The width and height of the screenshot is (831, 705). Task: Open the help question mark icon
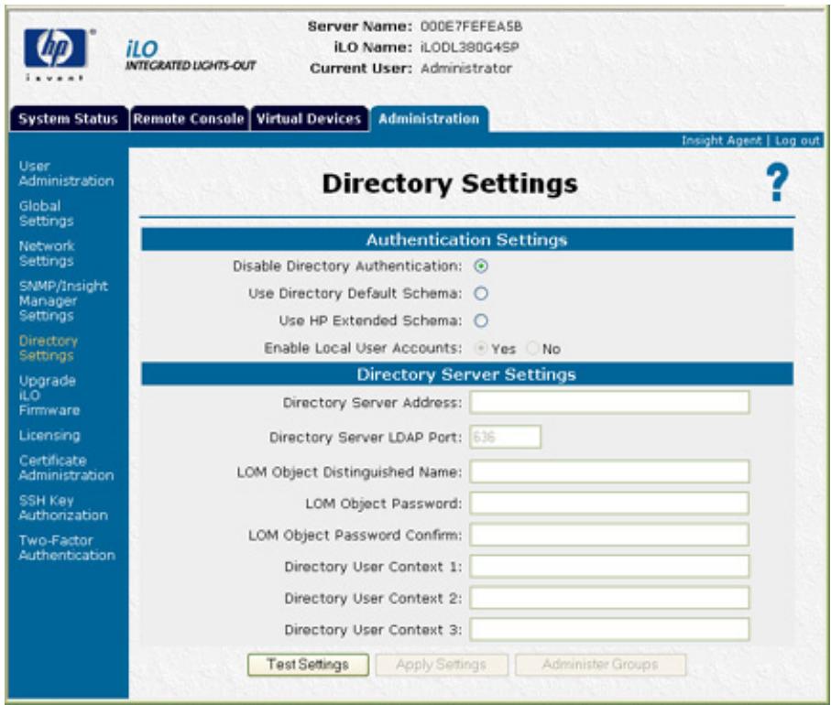[x=778, y=183]
